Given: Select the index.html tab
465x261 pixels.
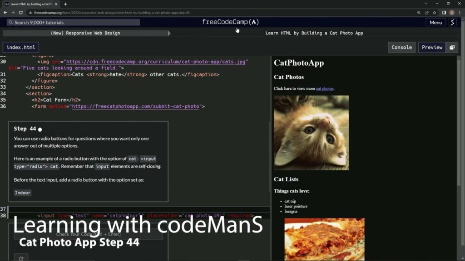Looking at the screenshot, I should point(20,47).
